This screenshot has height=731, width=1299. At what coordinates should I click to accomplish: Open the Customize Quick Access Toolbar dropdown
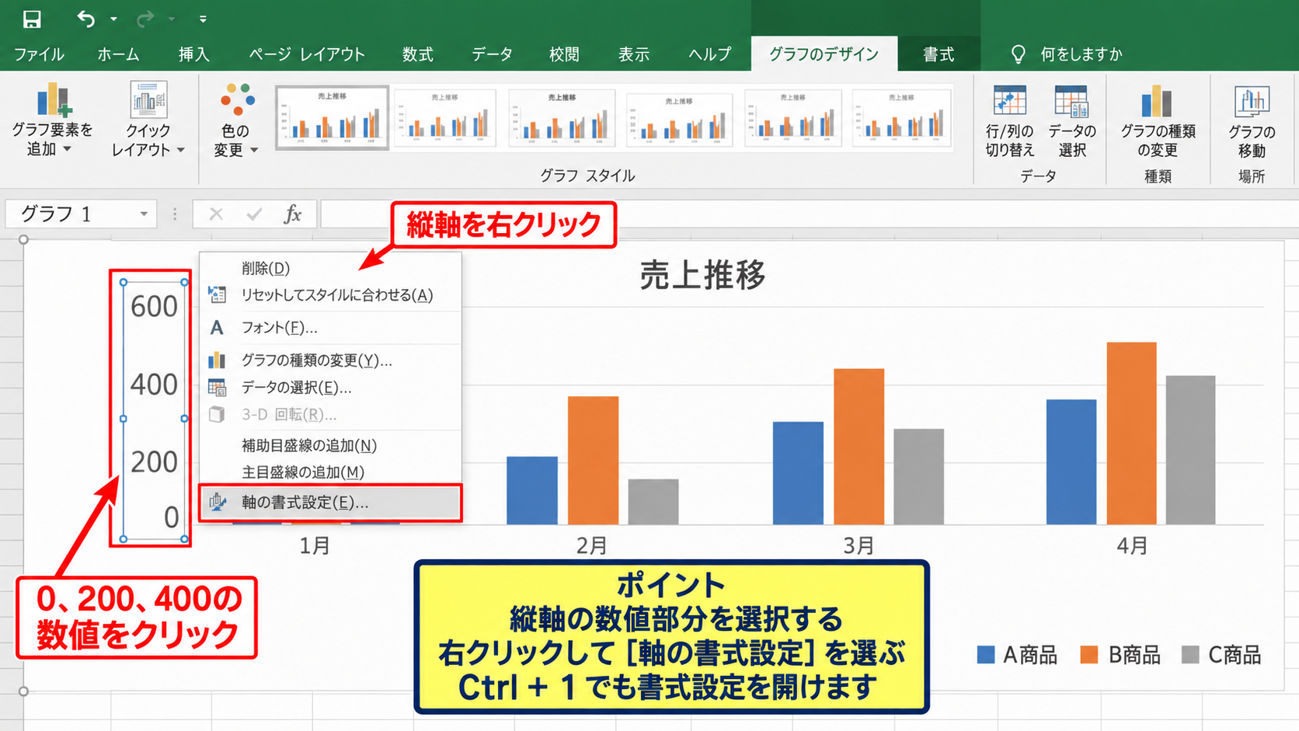203,19
